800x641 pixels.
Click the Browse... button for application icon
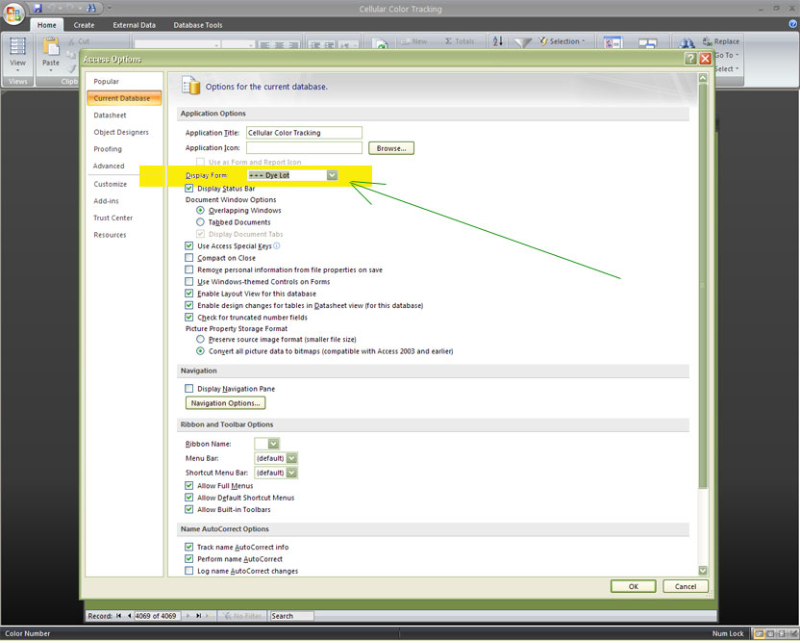coord(391,148)
